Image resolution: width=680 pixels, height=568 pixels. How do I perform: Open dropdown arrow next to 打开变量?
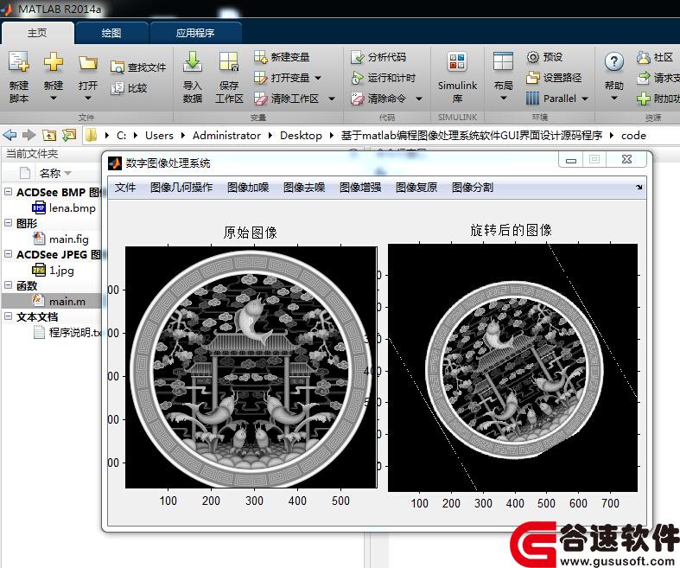(318, 78)
